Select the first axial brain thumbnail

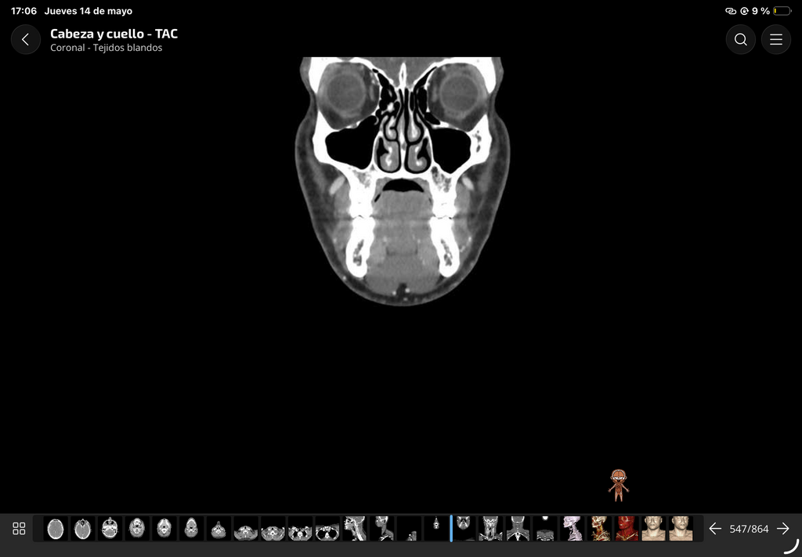(x=56, y=529)
